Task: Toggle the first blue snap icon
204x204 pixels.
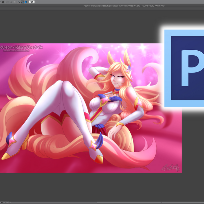Action: pos(19,2)
